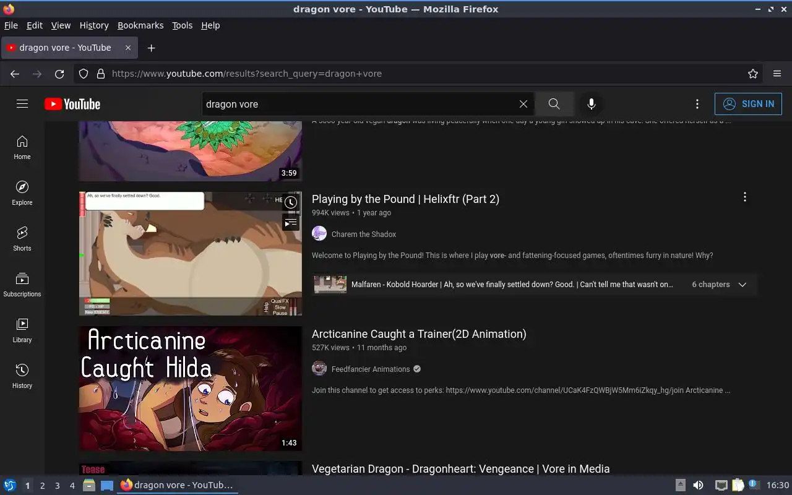792x495 pixels.
Task: Open Vegetarian Dragon Dragonheart video title
Action: 460,469
